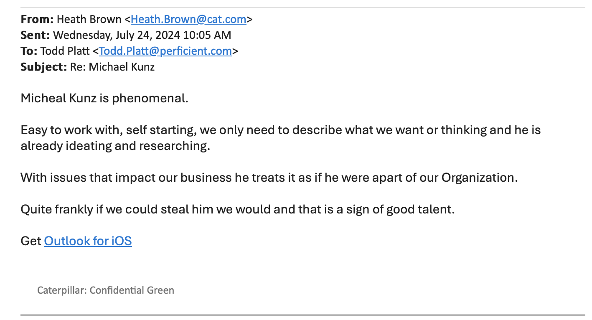Click the bold From: label
Viewport: 592px width, 320px height.
tap(37, 19)
